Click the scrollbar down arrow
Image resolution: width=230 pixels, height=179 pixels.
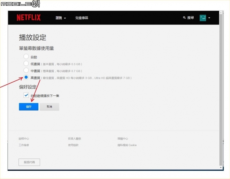coord(221,168)
